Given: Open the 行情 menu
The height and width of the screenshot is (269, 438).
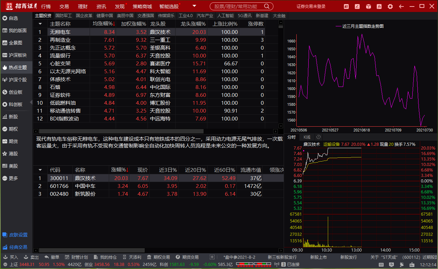Looking at the screenshot, I should (x=46, y=7).
